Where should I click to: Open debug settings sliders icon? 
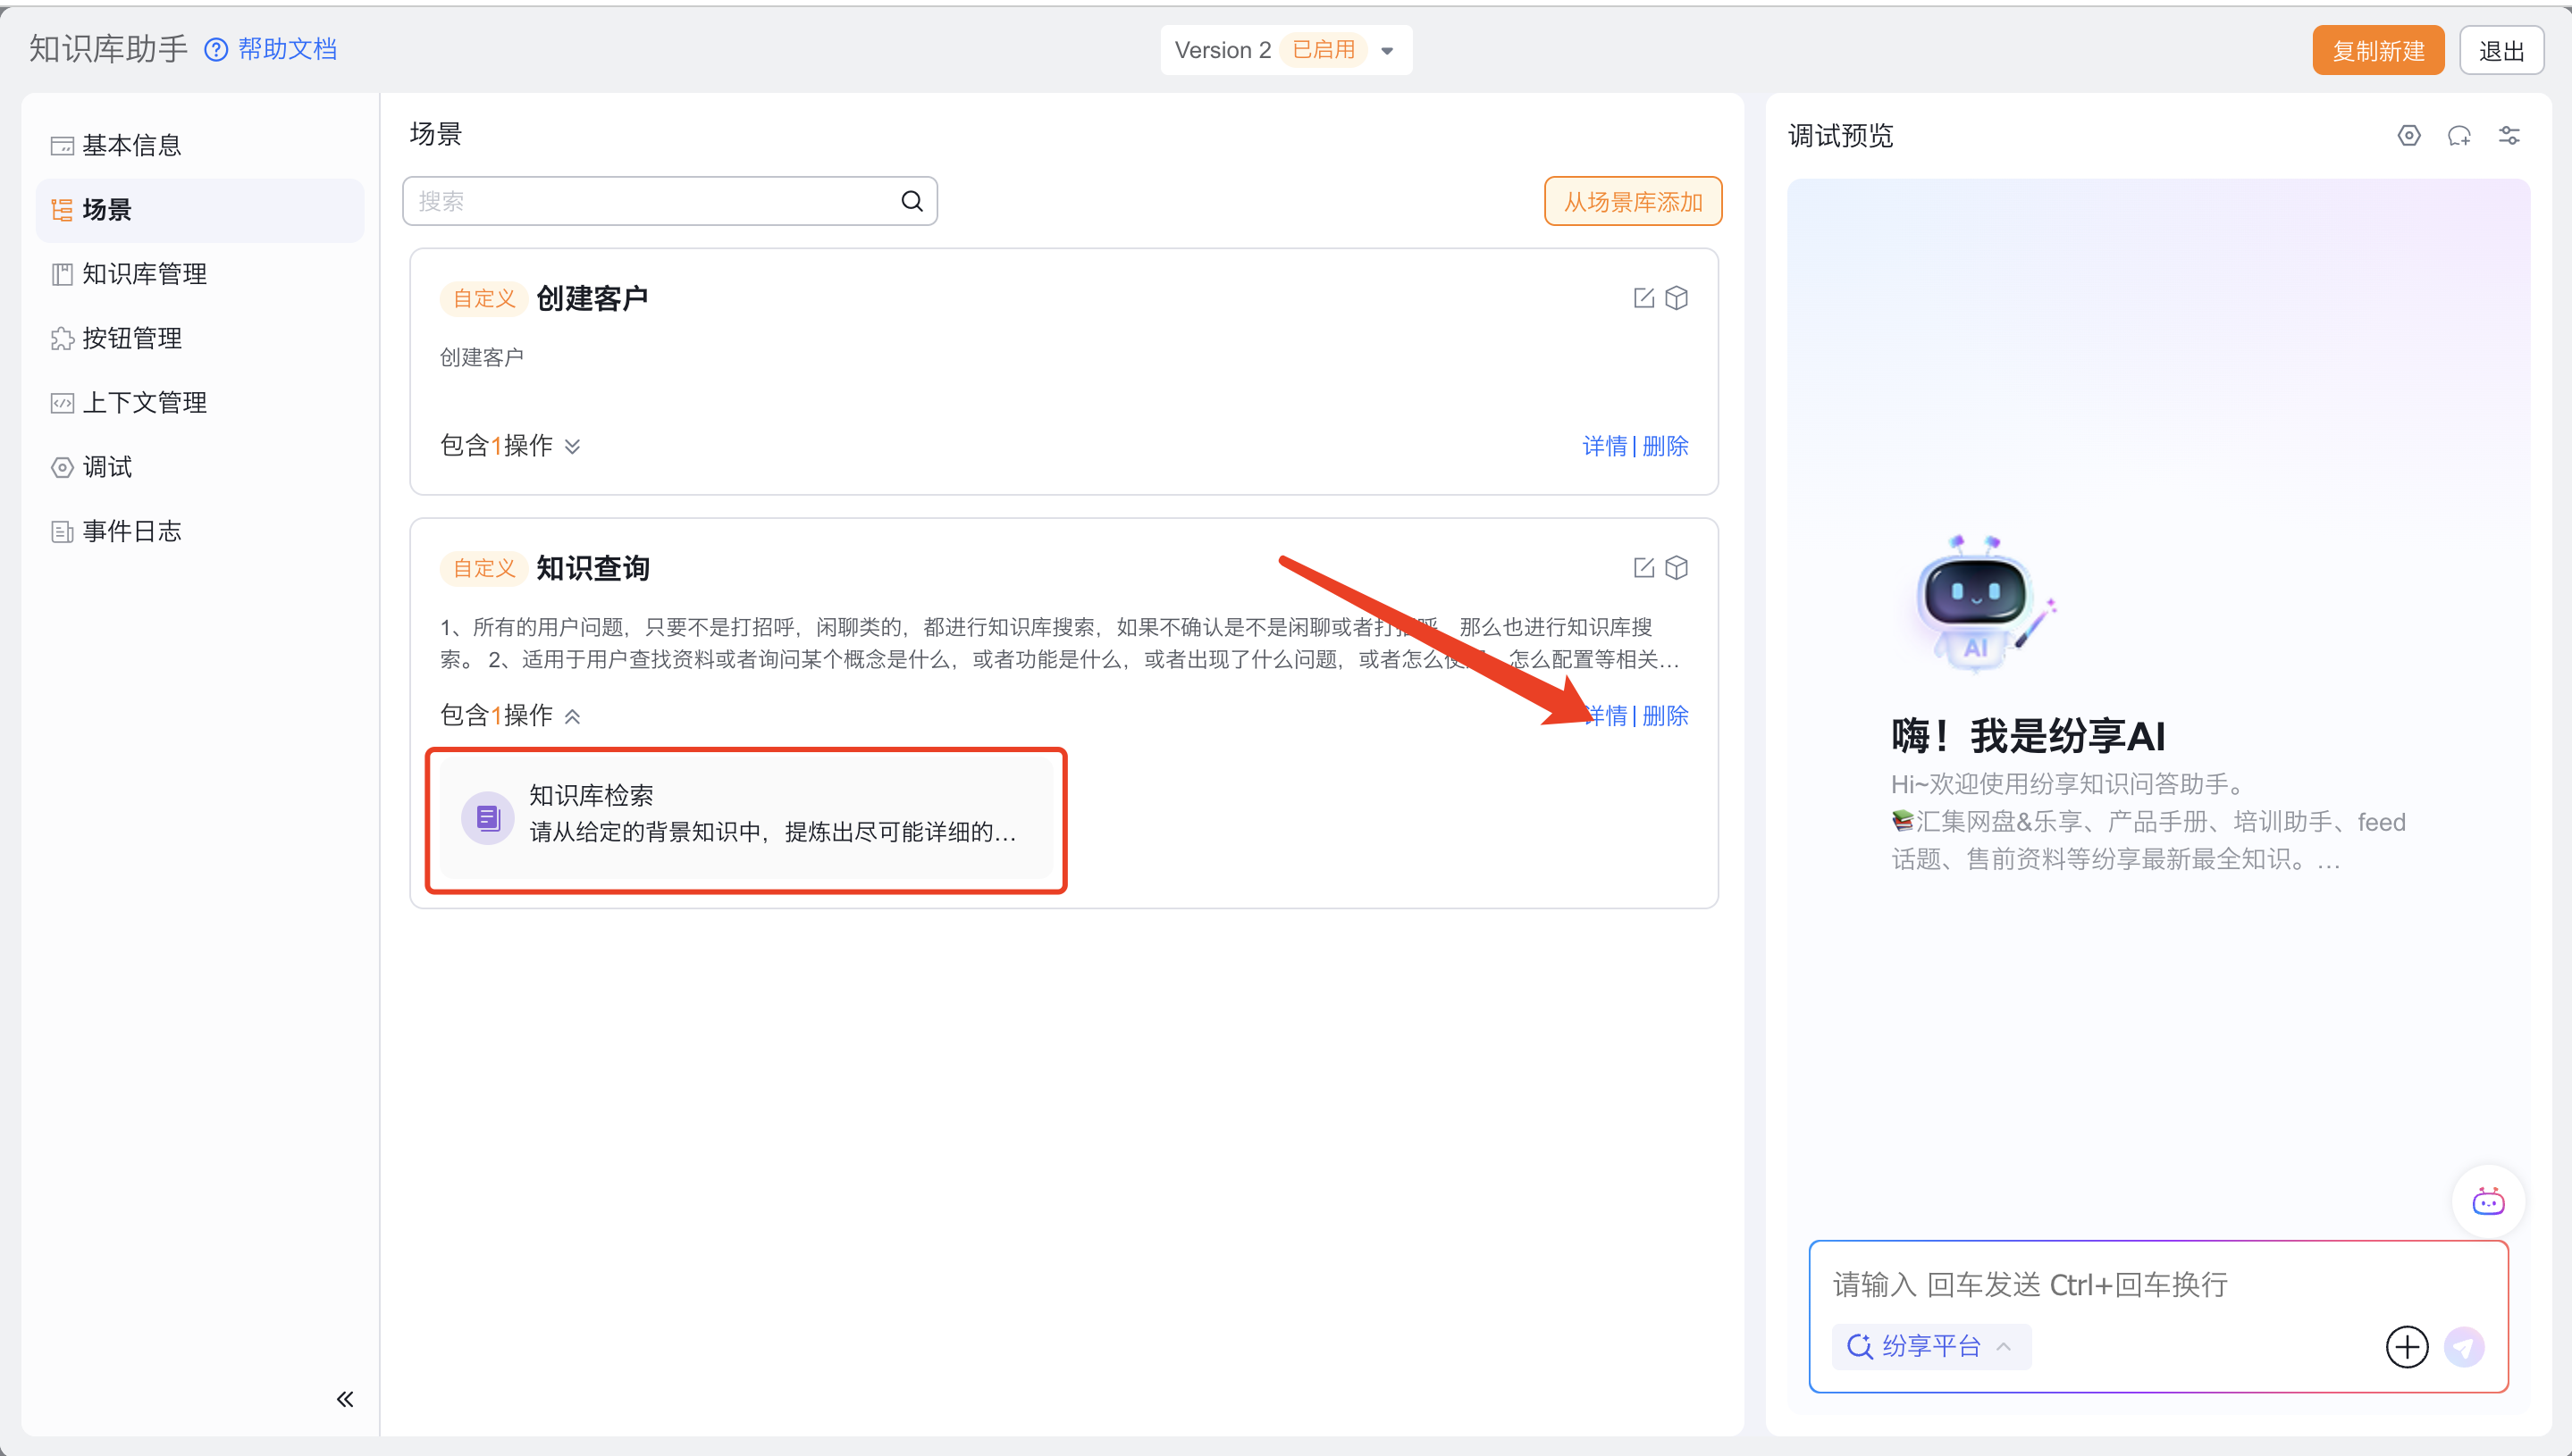(2509, 136)
